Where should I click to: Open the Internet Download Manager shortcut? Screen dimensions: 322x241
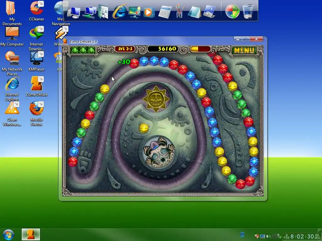pyautogui.click(x=36, y=39)
